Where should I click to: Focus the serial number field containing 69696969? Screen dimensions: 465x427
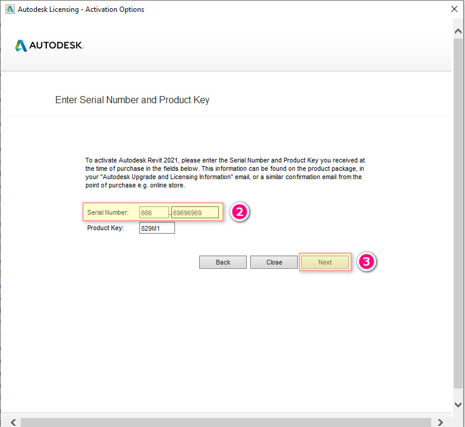pos(195,212)
